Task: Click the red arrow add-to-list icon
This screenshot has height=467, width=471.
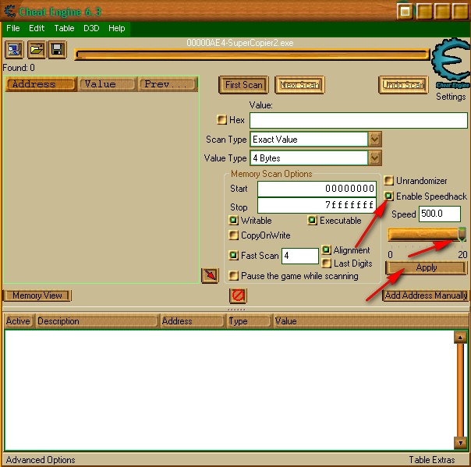Action: coord(210,275)
